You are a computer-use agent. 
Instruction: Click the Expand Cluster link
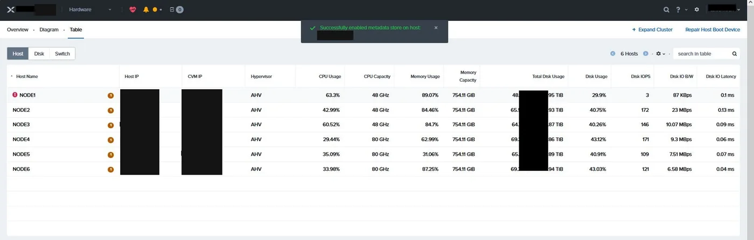[652, 30]
